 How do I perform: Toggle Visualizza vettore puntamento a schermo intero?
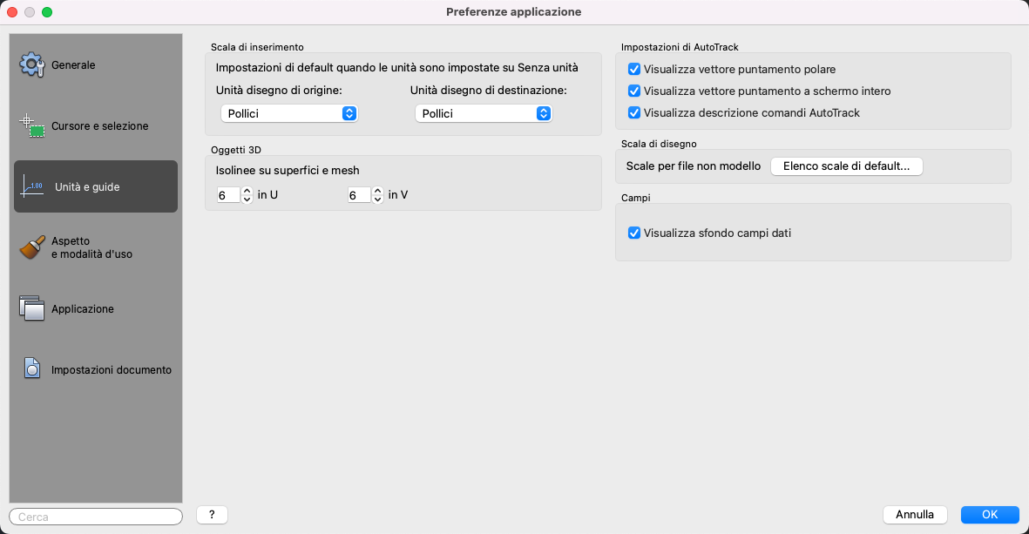(x=634, y=91)
